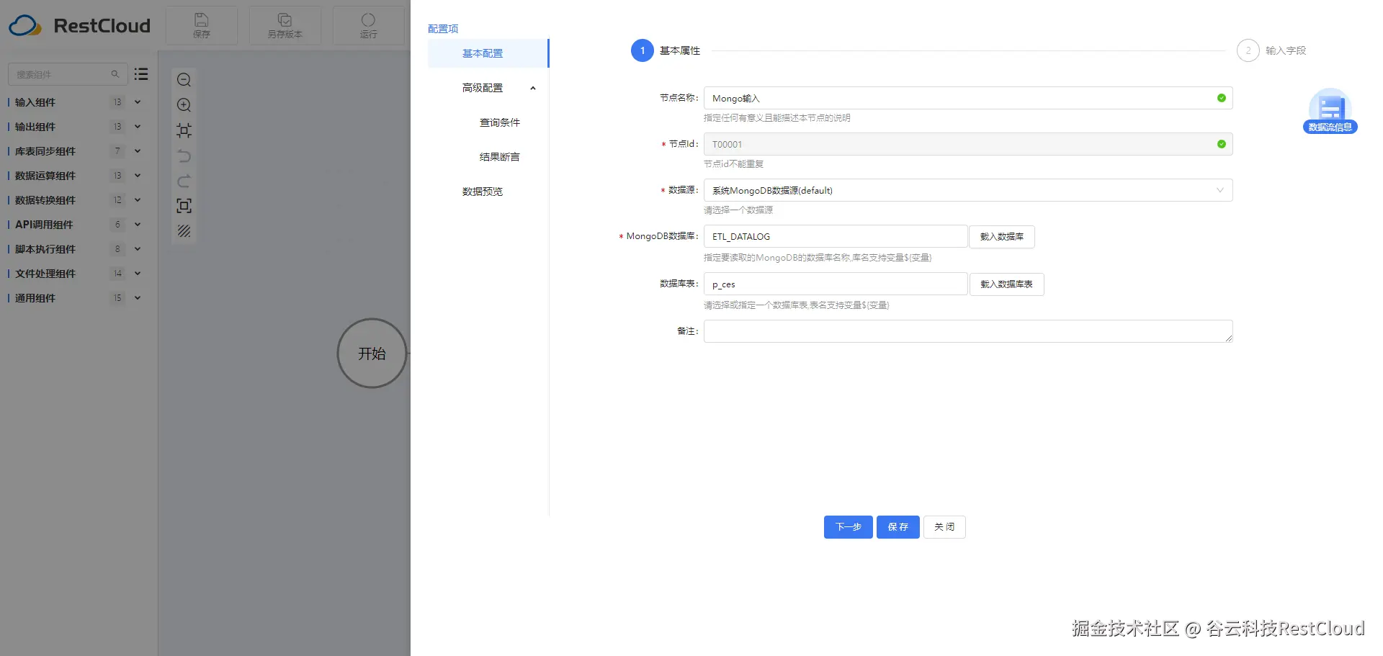Click the hint text 请选择一个数据源
The height and width of the screenshot is (656, 1383).
[x=738, y=210]
